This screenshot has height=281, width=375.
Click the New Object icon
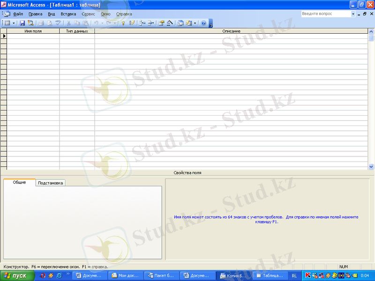click(x=189, y=23)
